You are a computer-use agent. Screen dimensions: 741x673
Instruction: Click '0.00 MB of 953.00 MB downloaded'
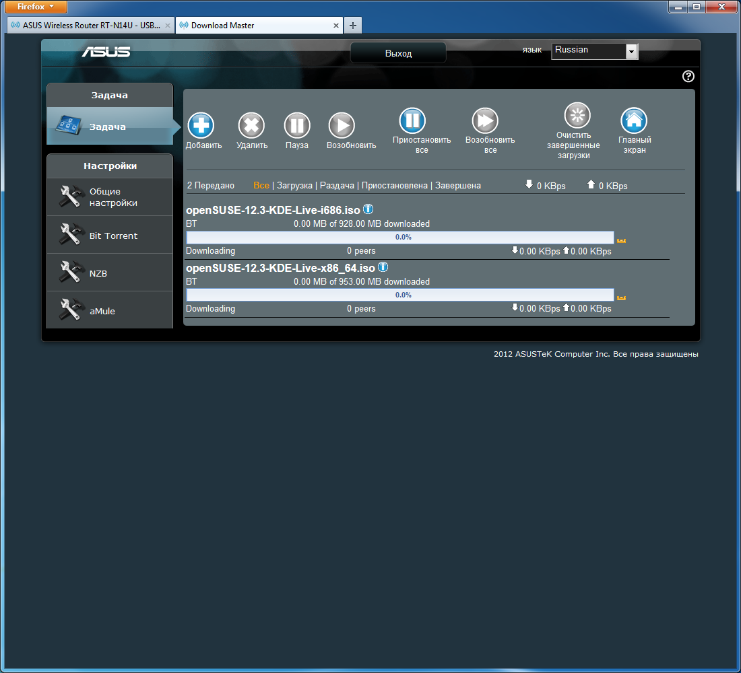(362, 281)
